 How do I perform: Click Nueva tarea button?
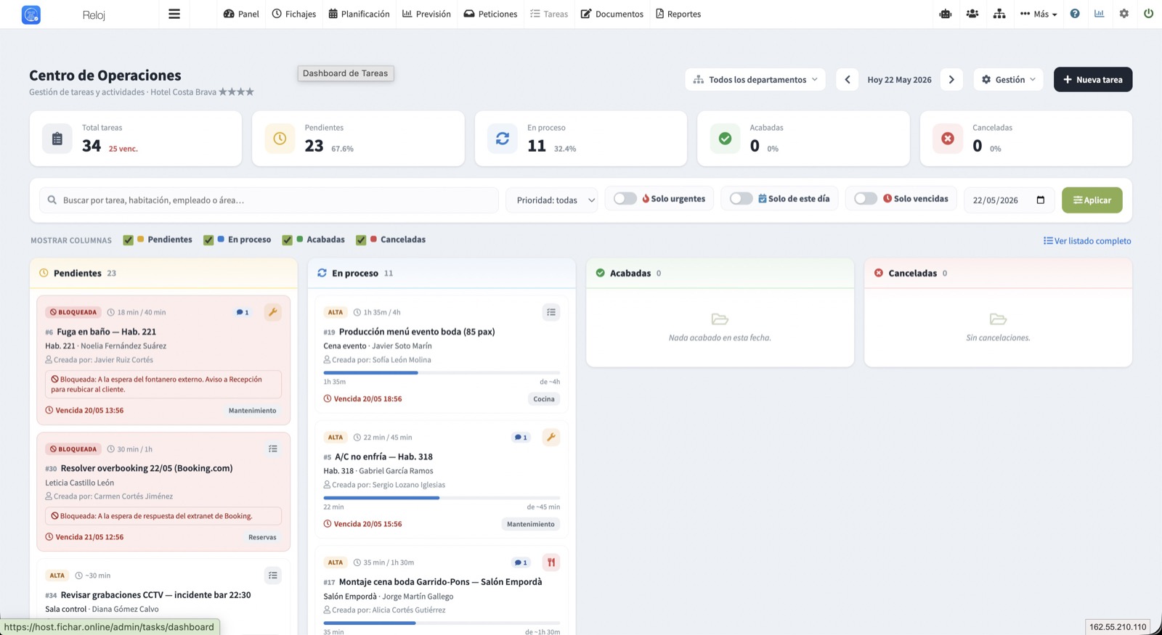(1093, 80)
